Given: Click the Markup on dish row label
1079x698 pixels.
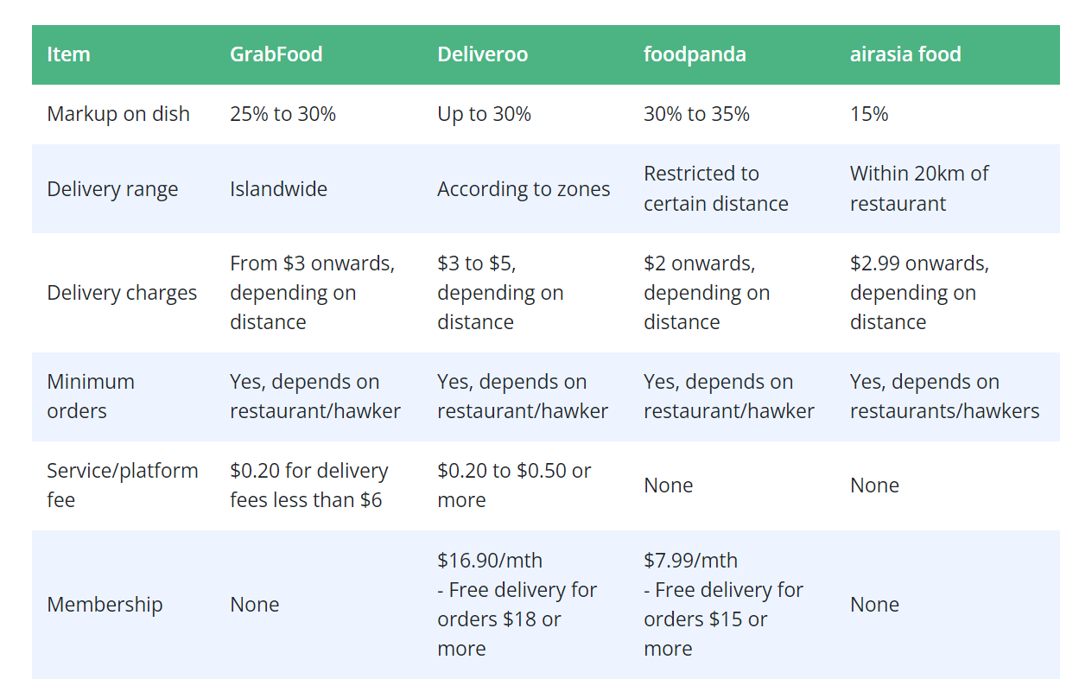Looking at the screenshot, I should (x=118, y=114).
